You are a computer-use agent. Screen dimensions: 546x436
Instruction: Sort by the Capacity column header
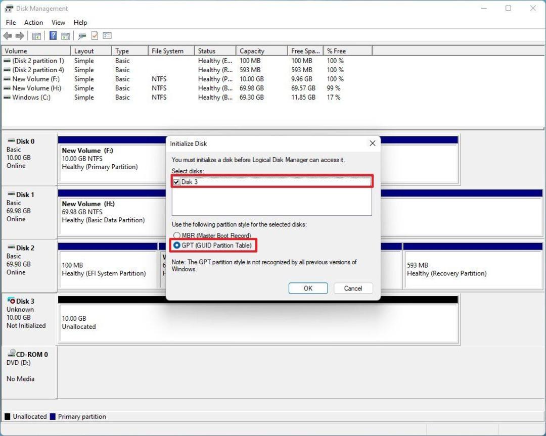coord(262,51)
